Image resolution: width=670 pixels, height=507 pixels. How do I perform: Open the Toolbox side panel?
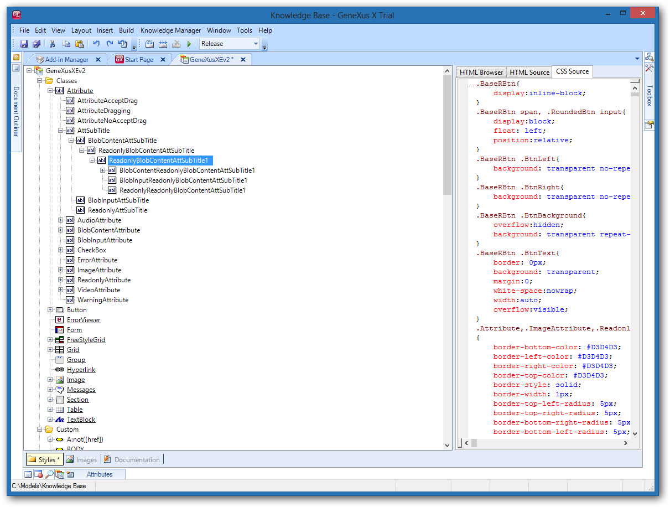tap(650, 96)
